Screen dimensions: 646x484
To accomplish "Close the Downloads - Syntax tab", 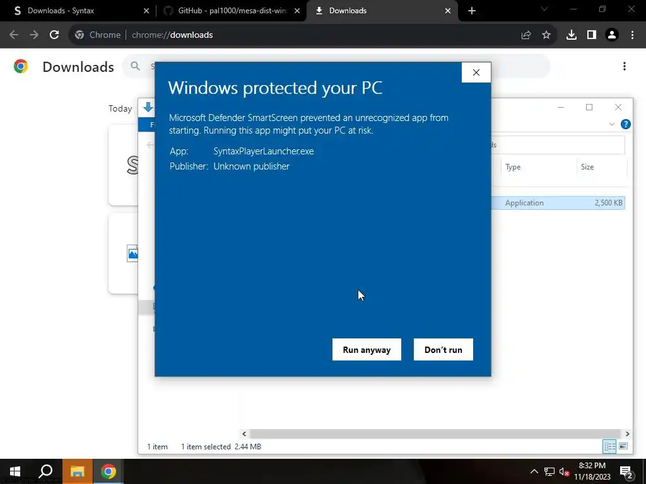I will click(146, 11).
